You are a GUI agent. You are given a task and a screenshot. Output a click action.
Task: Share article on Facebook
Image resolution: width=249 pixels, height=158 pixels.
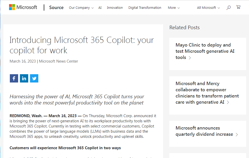(14, 78)
